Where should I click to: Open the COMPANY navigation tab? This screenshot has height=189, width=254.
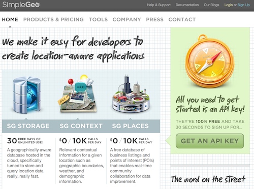click(x=126, y=19)
